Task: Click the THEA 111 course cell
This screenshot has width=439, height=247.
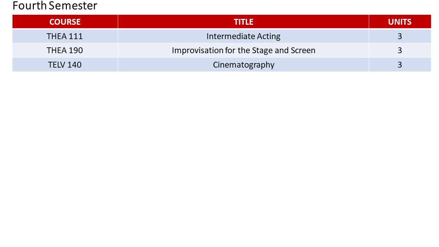Action: pyautogui.click(x=65, y=36)
